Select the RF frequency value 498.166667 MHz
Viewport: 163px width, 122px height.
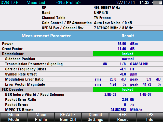pos(107,8)
